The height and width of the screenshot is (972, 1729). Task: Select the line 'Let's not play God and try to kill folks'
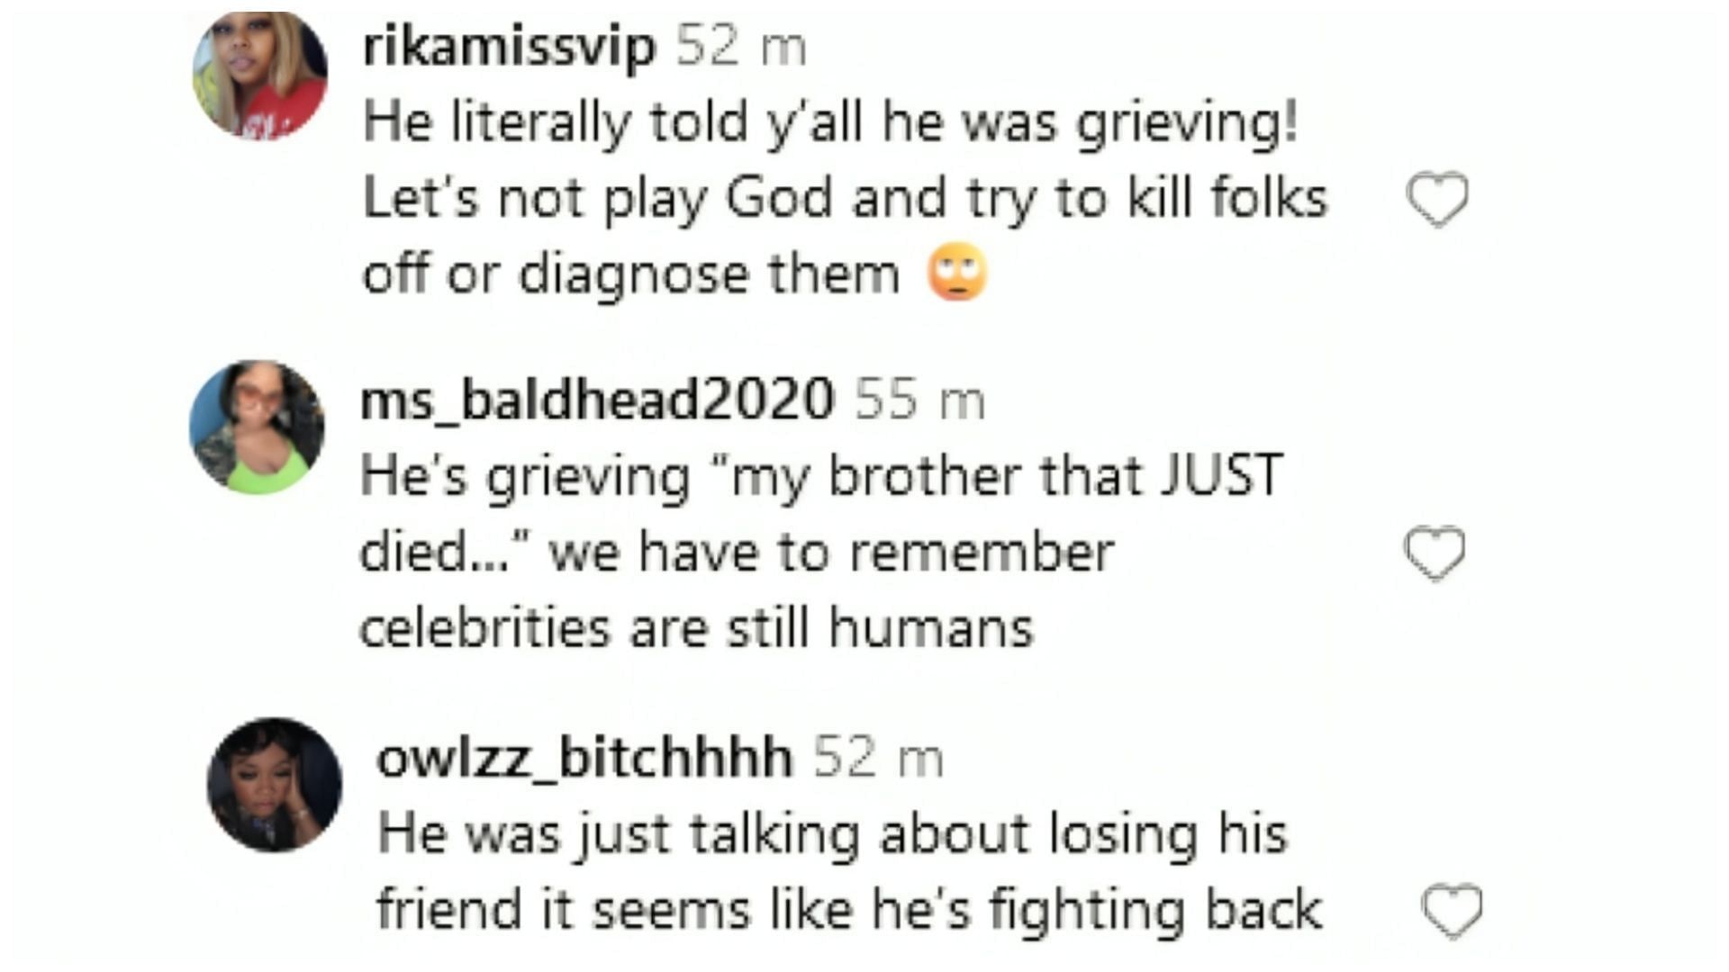(x=845, y=198)
